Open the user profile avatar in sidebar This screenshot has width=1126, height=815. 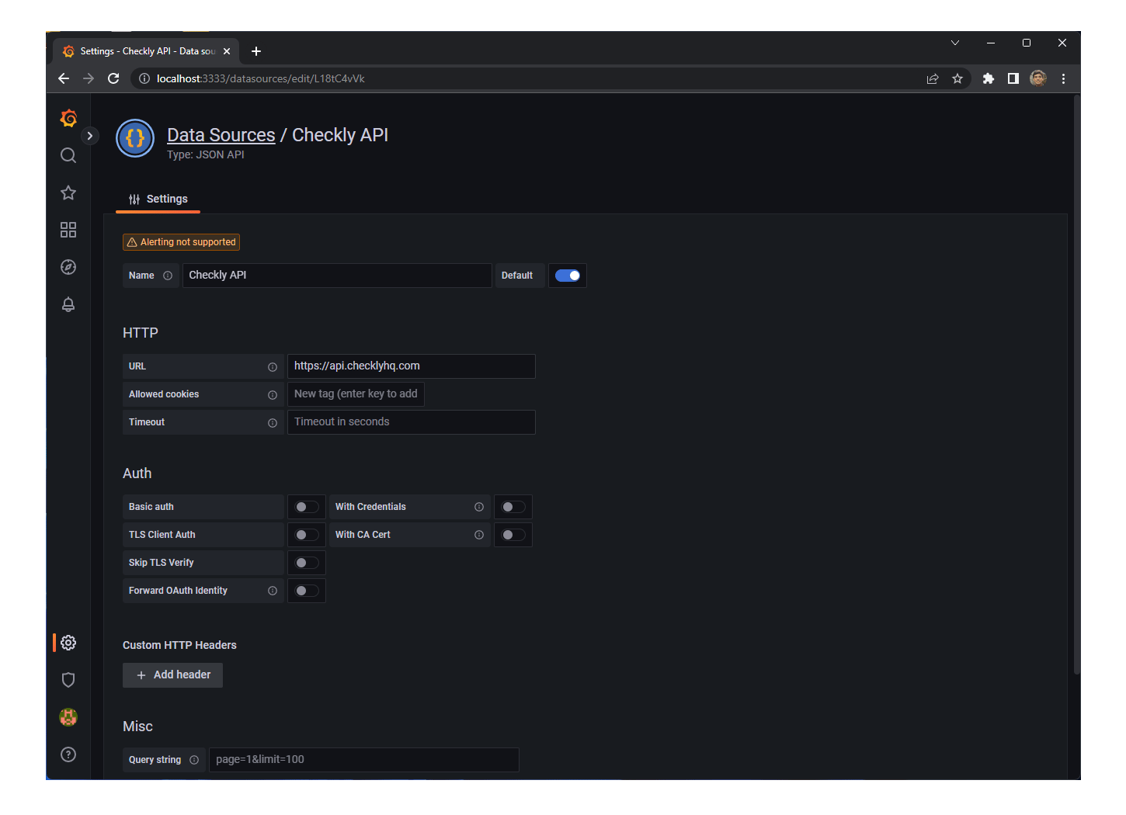click(x=68, y=717)
